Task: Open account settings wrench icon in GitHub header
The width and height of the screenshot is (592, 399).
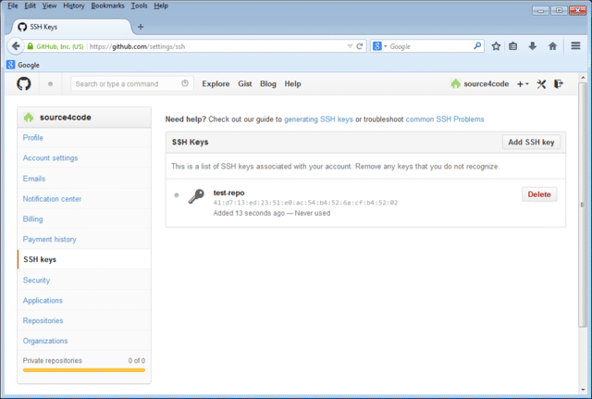Action: [541, 84]
